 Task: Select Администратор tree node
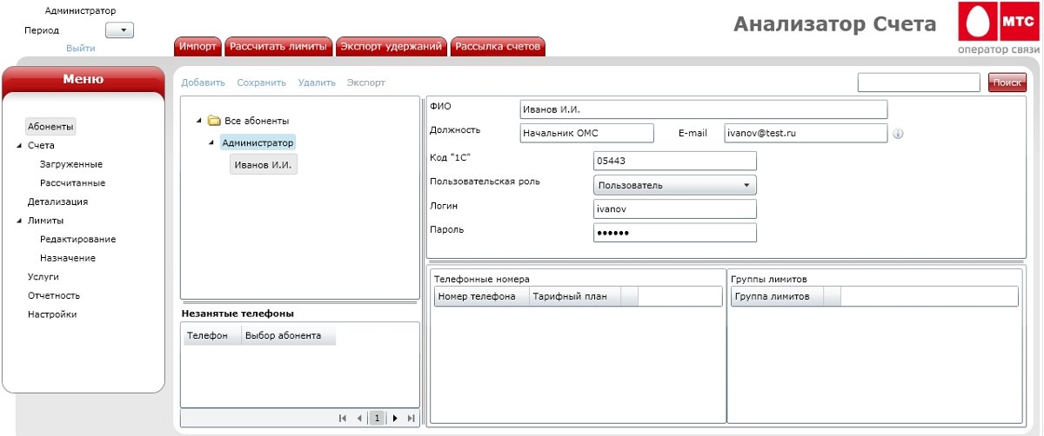258,142
